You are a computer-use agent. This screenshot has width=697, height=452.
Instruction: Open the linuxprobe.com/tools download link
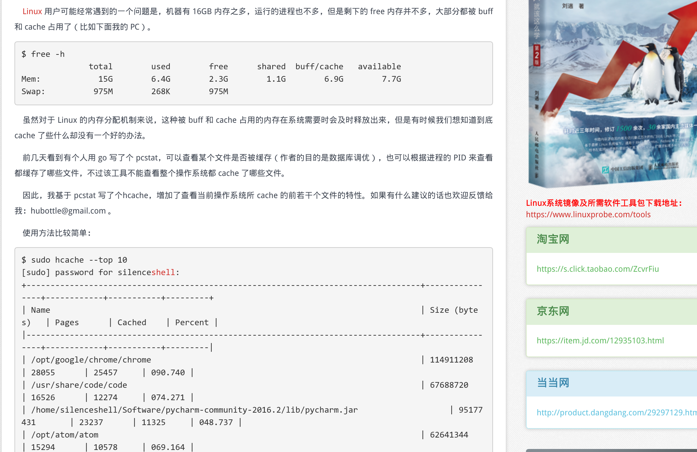pyautogui.click(x=588, y=215)
